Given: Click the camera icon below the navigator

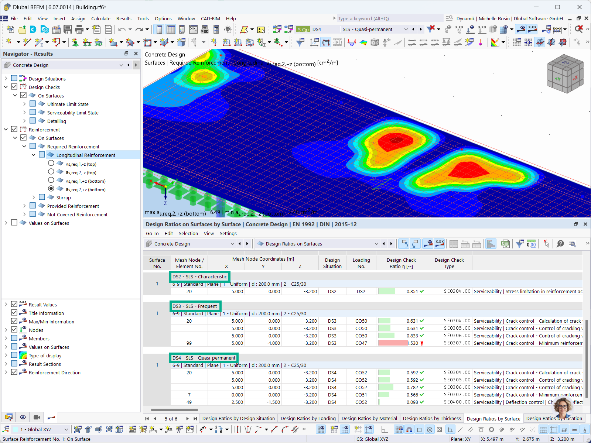Looking at the screenshot, I should click(x=37, y=417).
